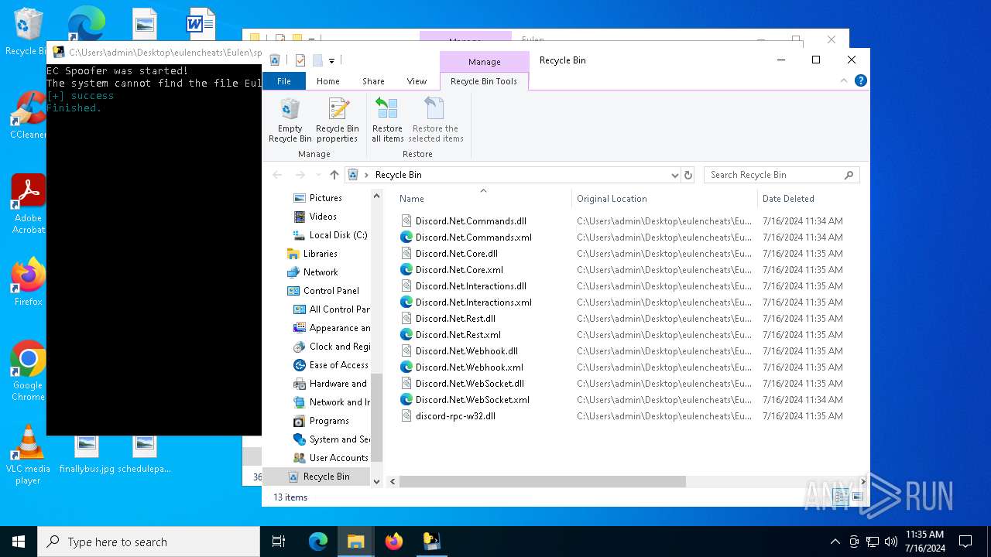The image size is (991, 557).
Task: Select file discord-rpc-w32.dll
Action: [x=455, y=416]
